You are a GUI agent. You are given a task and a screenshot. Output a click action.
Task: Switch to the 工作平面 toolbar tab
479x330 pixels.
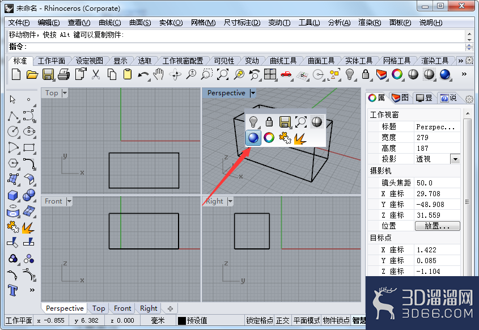[x=52, y=61]
